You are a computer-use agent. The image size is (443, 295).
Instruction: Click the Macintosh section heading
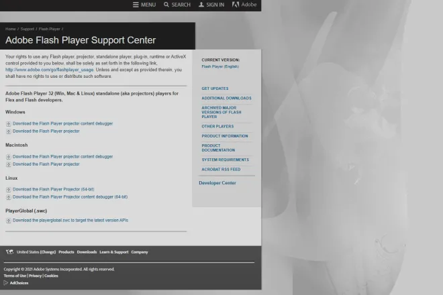(x=16, y=145)
